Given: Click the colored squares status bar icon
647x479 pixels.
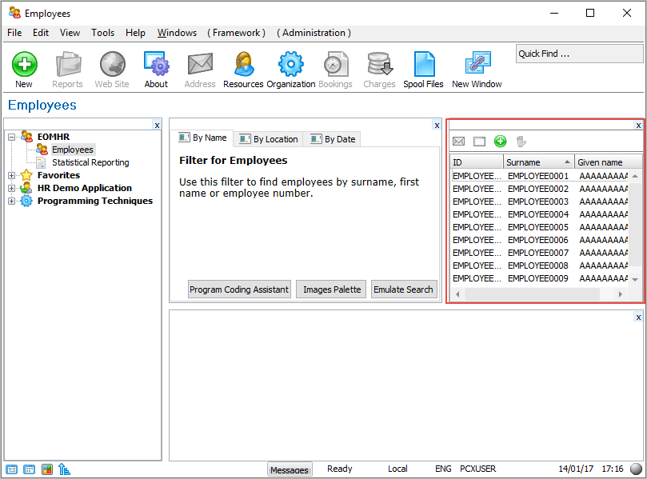Looking at the screenshot, I should pyautogui.click(x=47, y=469).
